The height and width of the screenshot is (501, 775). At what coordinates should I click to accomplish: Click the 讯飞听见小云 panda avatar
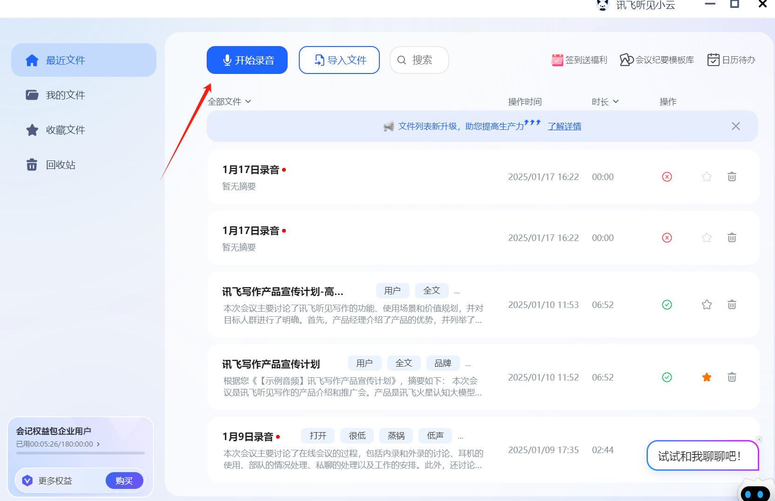pos(602,5)
